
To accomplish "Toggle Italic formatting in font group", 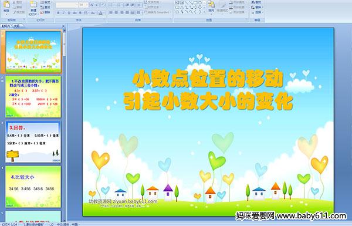I will click(63, 13).
